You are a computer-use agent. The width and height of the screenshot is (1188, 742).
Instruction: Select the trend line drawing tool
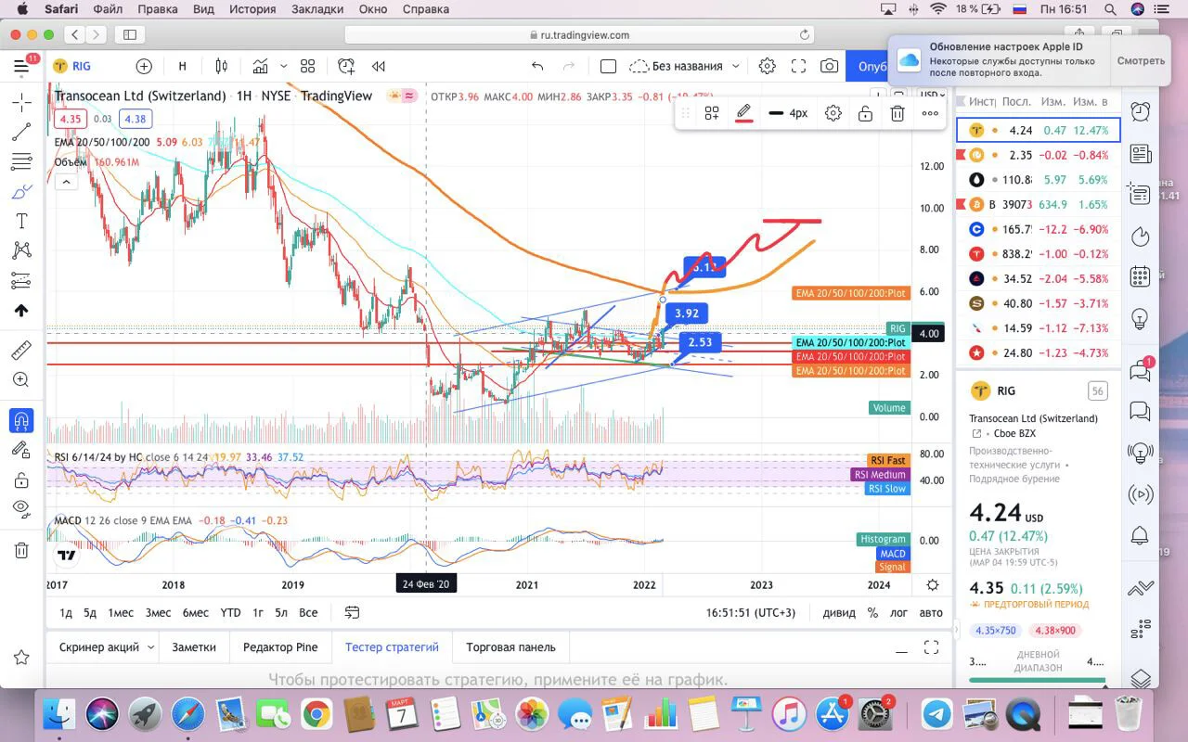[21, 133]
